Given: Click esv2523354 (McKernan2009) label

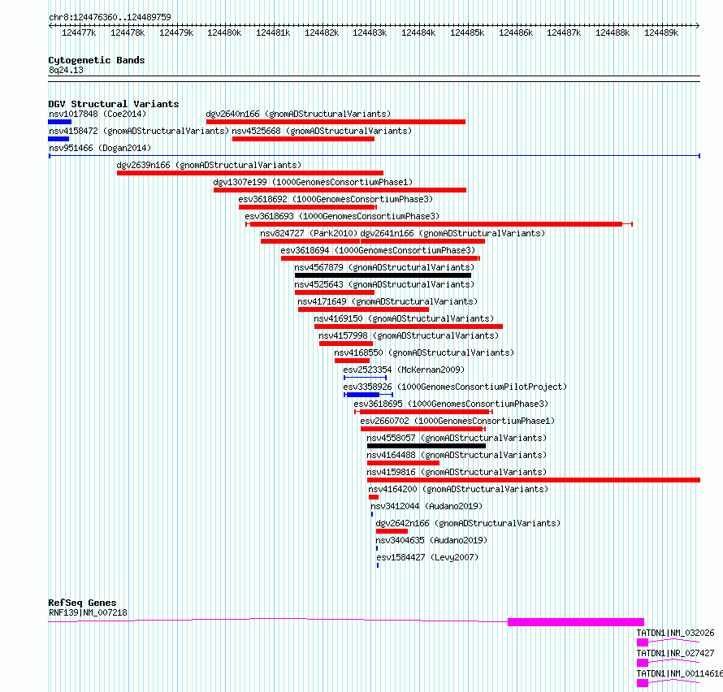Looking at the screenshot, I should [404, 370].
